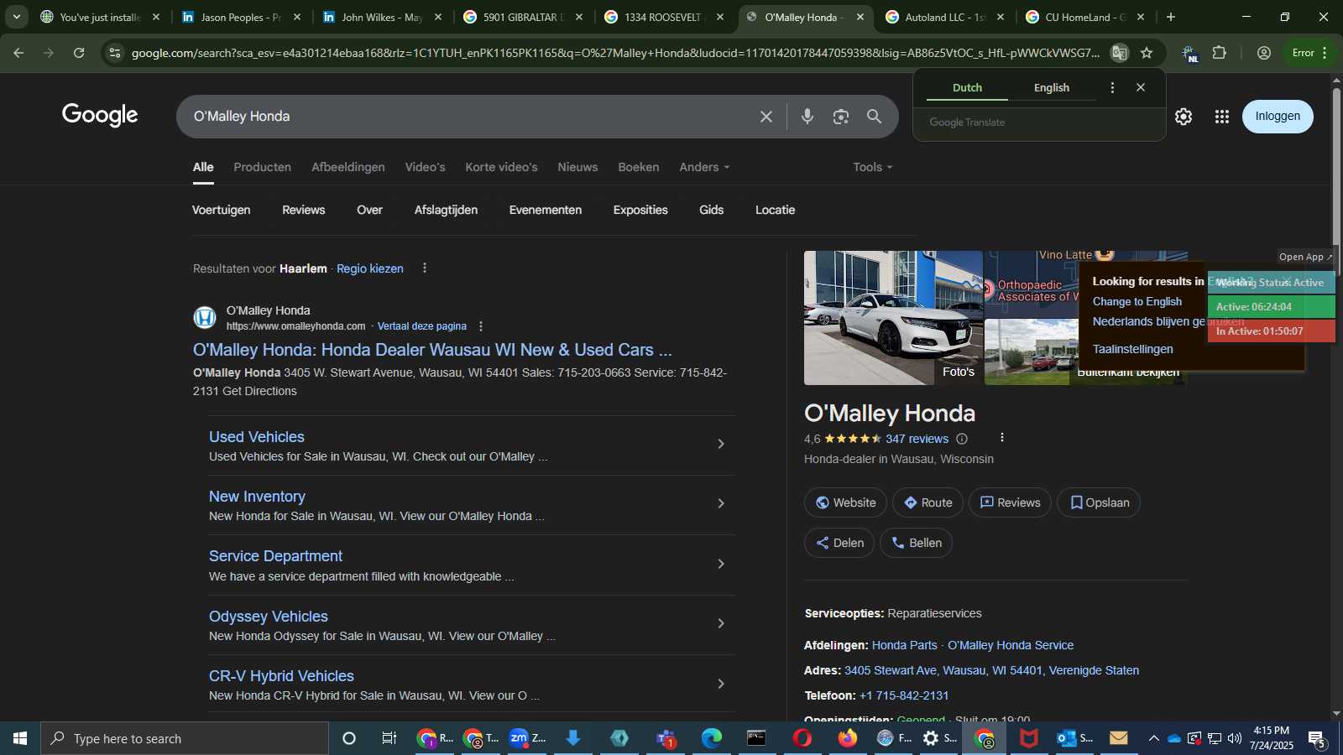Screen dimensions: 1343x755
Task: Select Dutch language in translate popup
Action: pos(967,88)
